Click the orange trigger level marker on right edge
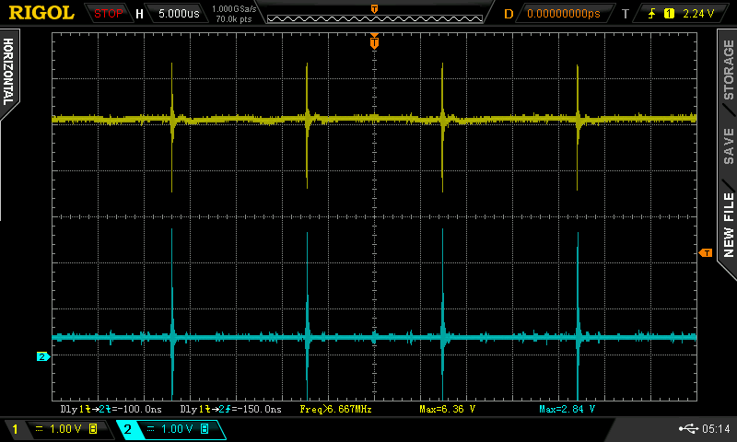Image resolution: width=737 pixels, height=442 pixels. coord(706,252)
